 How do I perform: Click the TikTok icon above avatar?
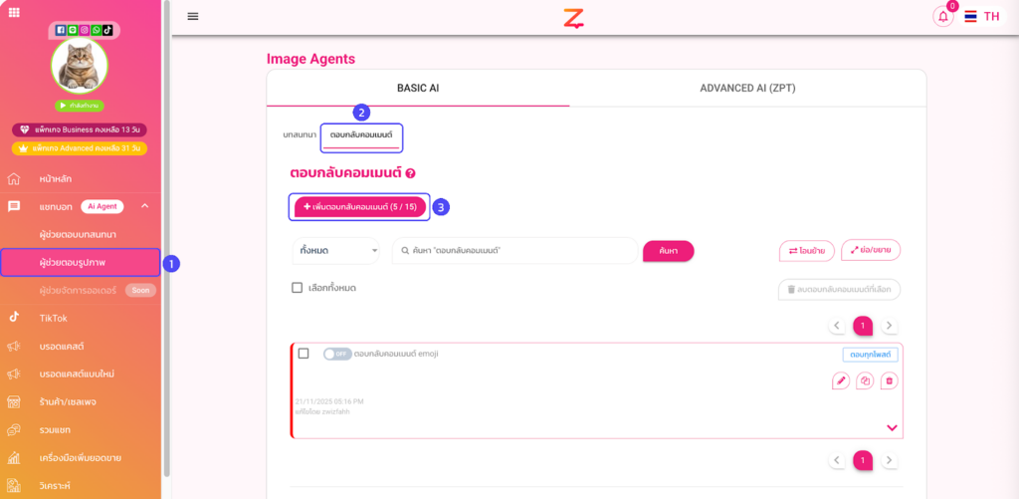[109, 31]
